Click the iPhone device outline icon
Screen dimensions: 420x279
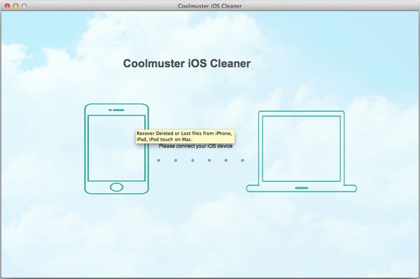116,149
